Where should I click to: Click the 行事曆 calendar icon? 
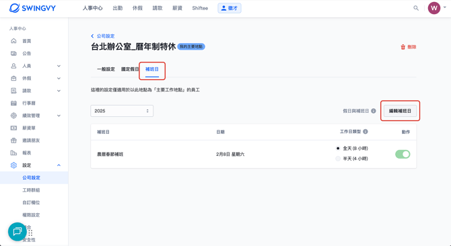[13, 103]
